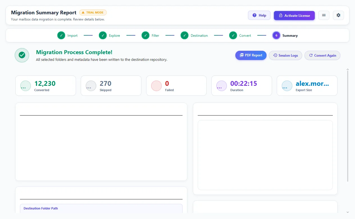This screenshot has width=355, height=219.
Task: Click the Filter step checkmark circle
Action: pyautogui.click(x=145, y=35)
